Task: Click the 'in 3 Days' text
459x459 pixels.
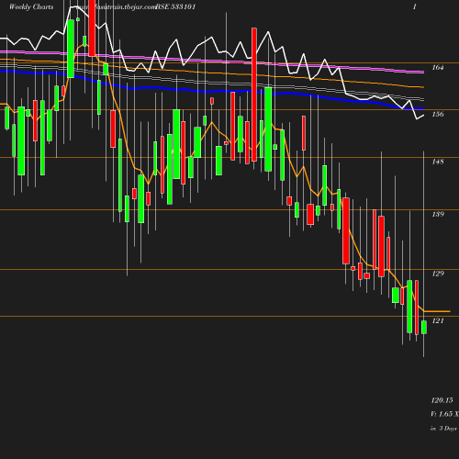Action: (x=443, y=429)
